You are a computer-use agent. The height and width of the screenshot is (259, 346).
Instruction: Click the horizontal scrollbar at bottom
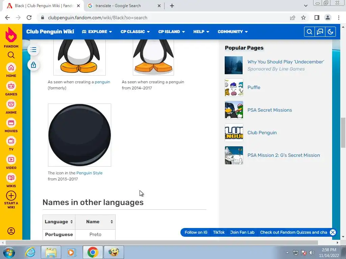pos(162,242)
